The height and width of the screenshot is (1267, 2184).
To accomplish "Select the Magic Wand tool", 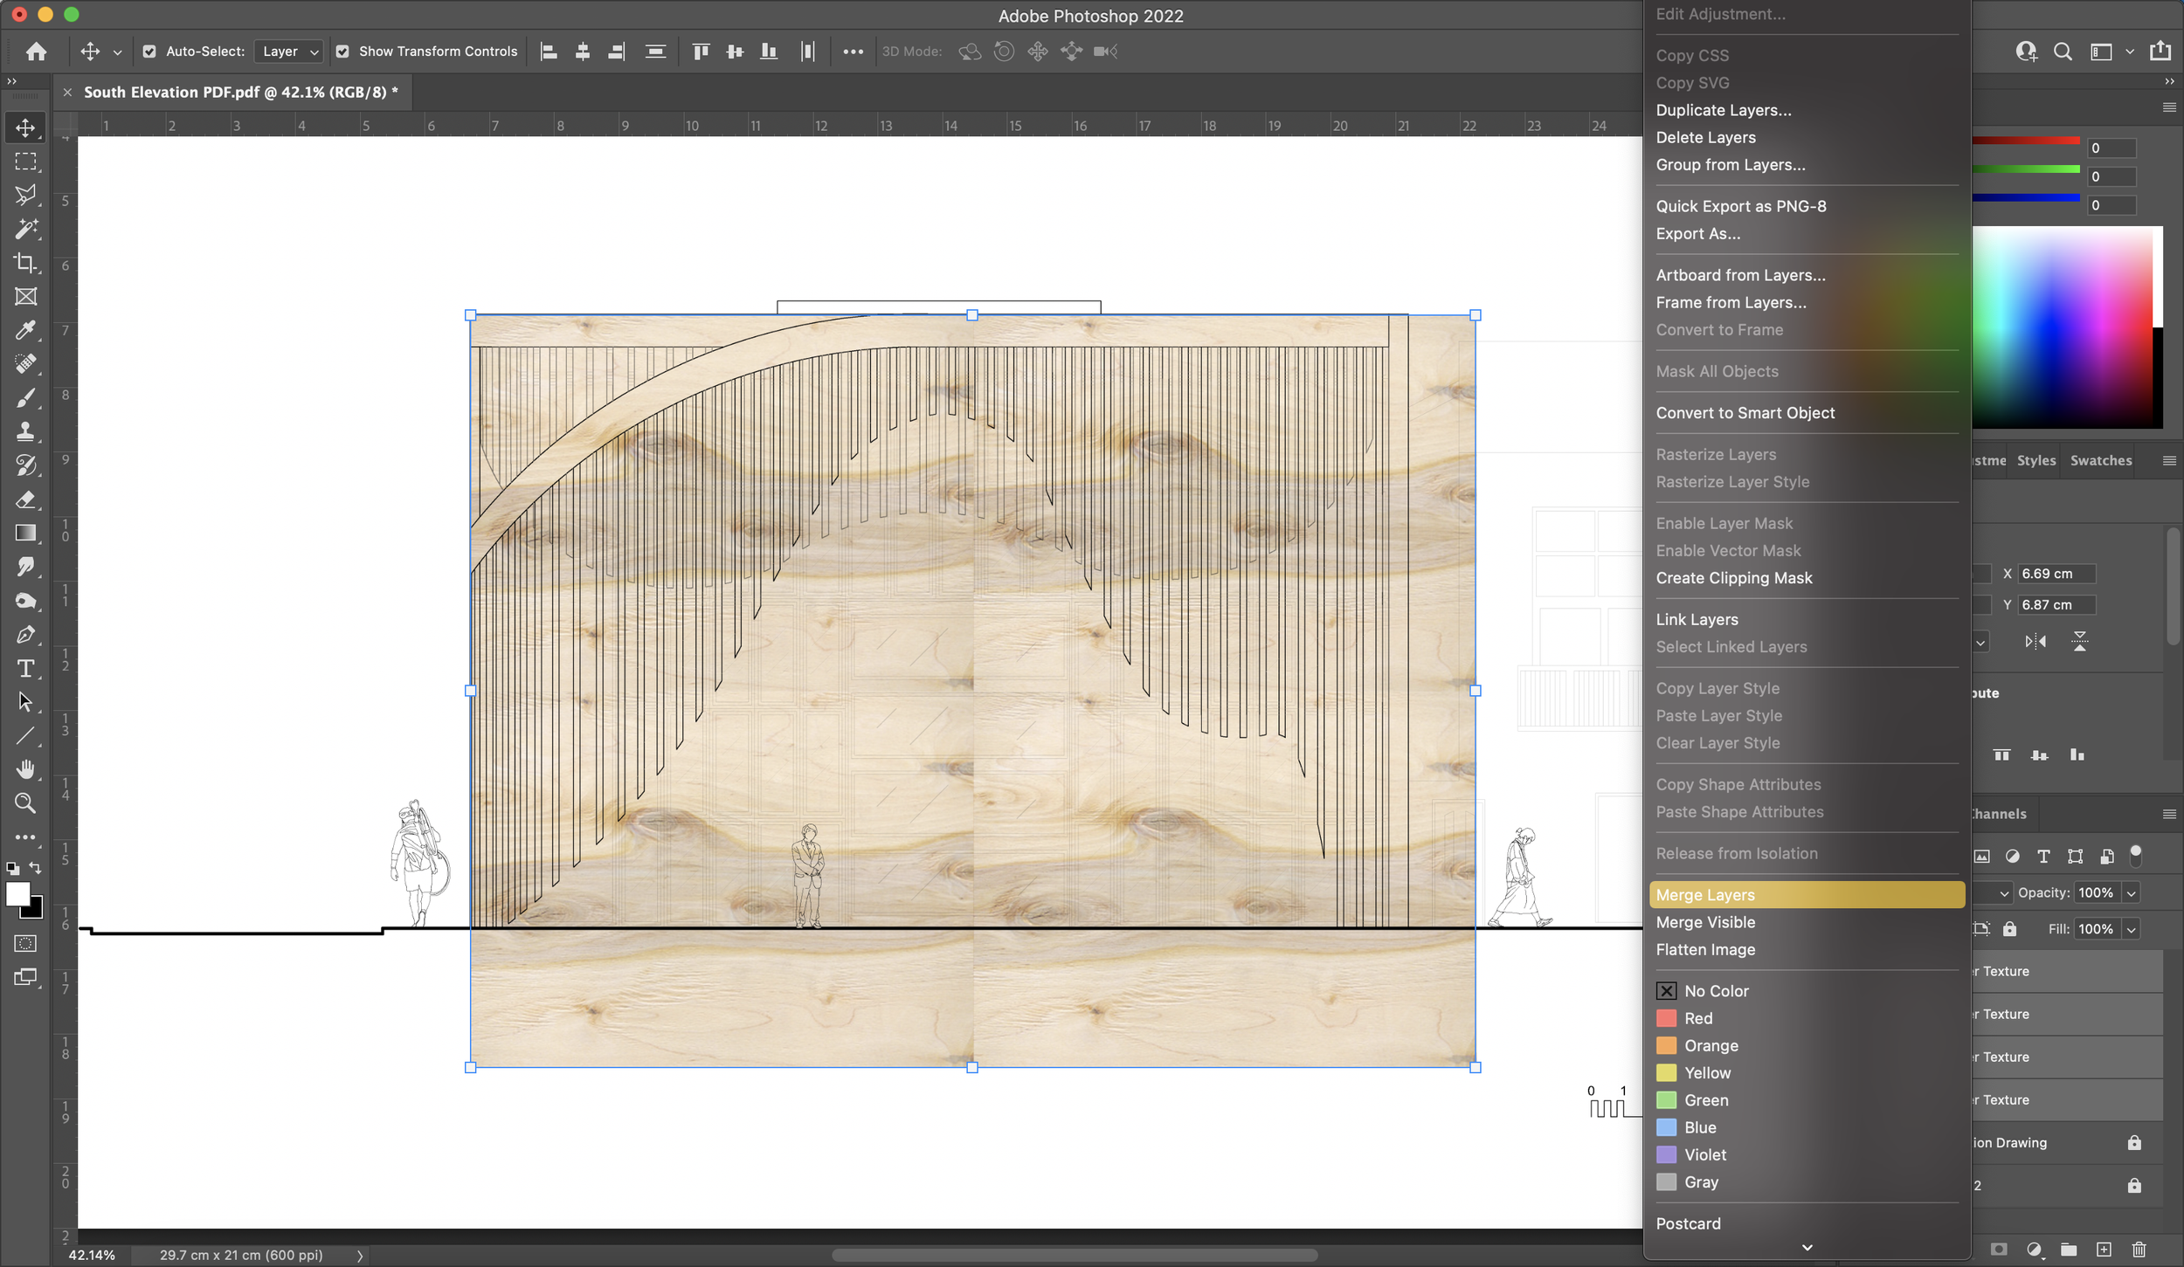I will (x=25, y=229).
